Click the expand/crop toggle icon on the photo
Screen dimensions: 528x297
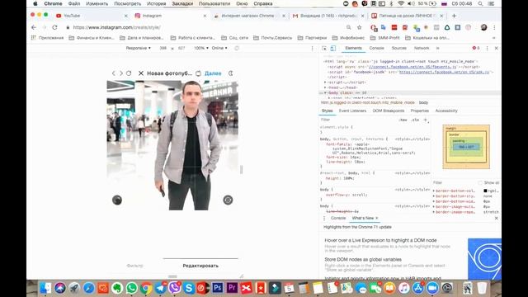point(228,200)
